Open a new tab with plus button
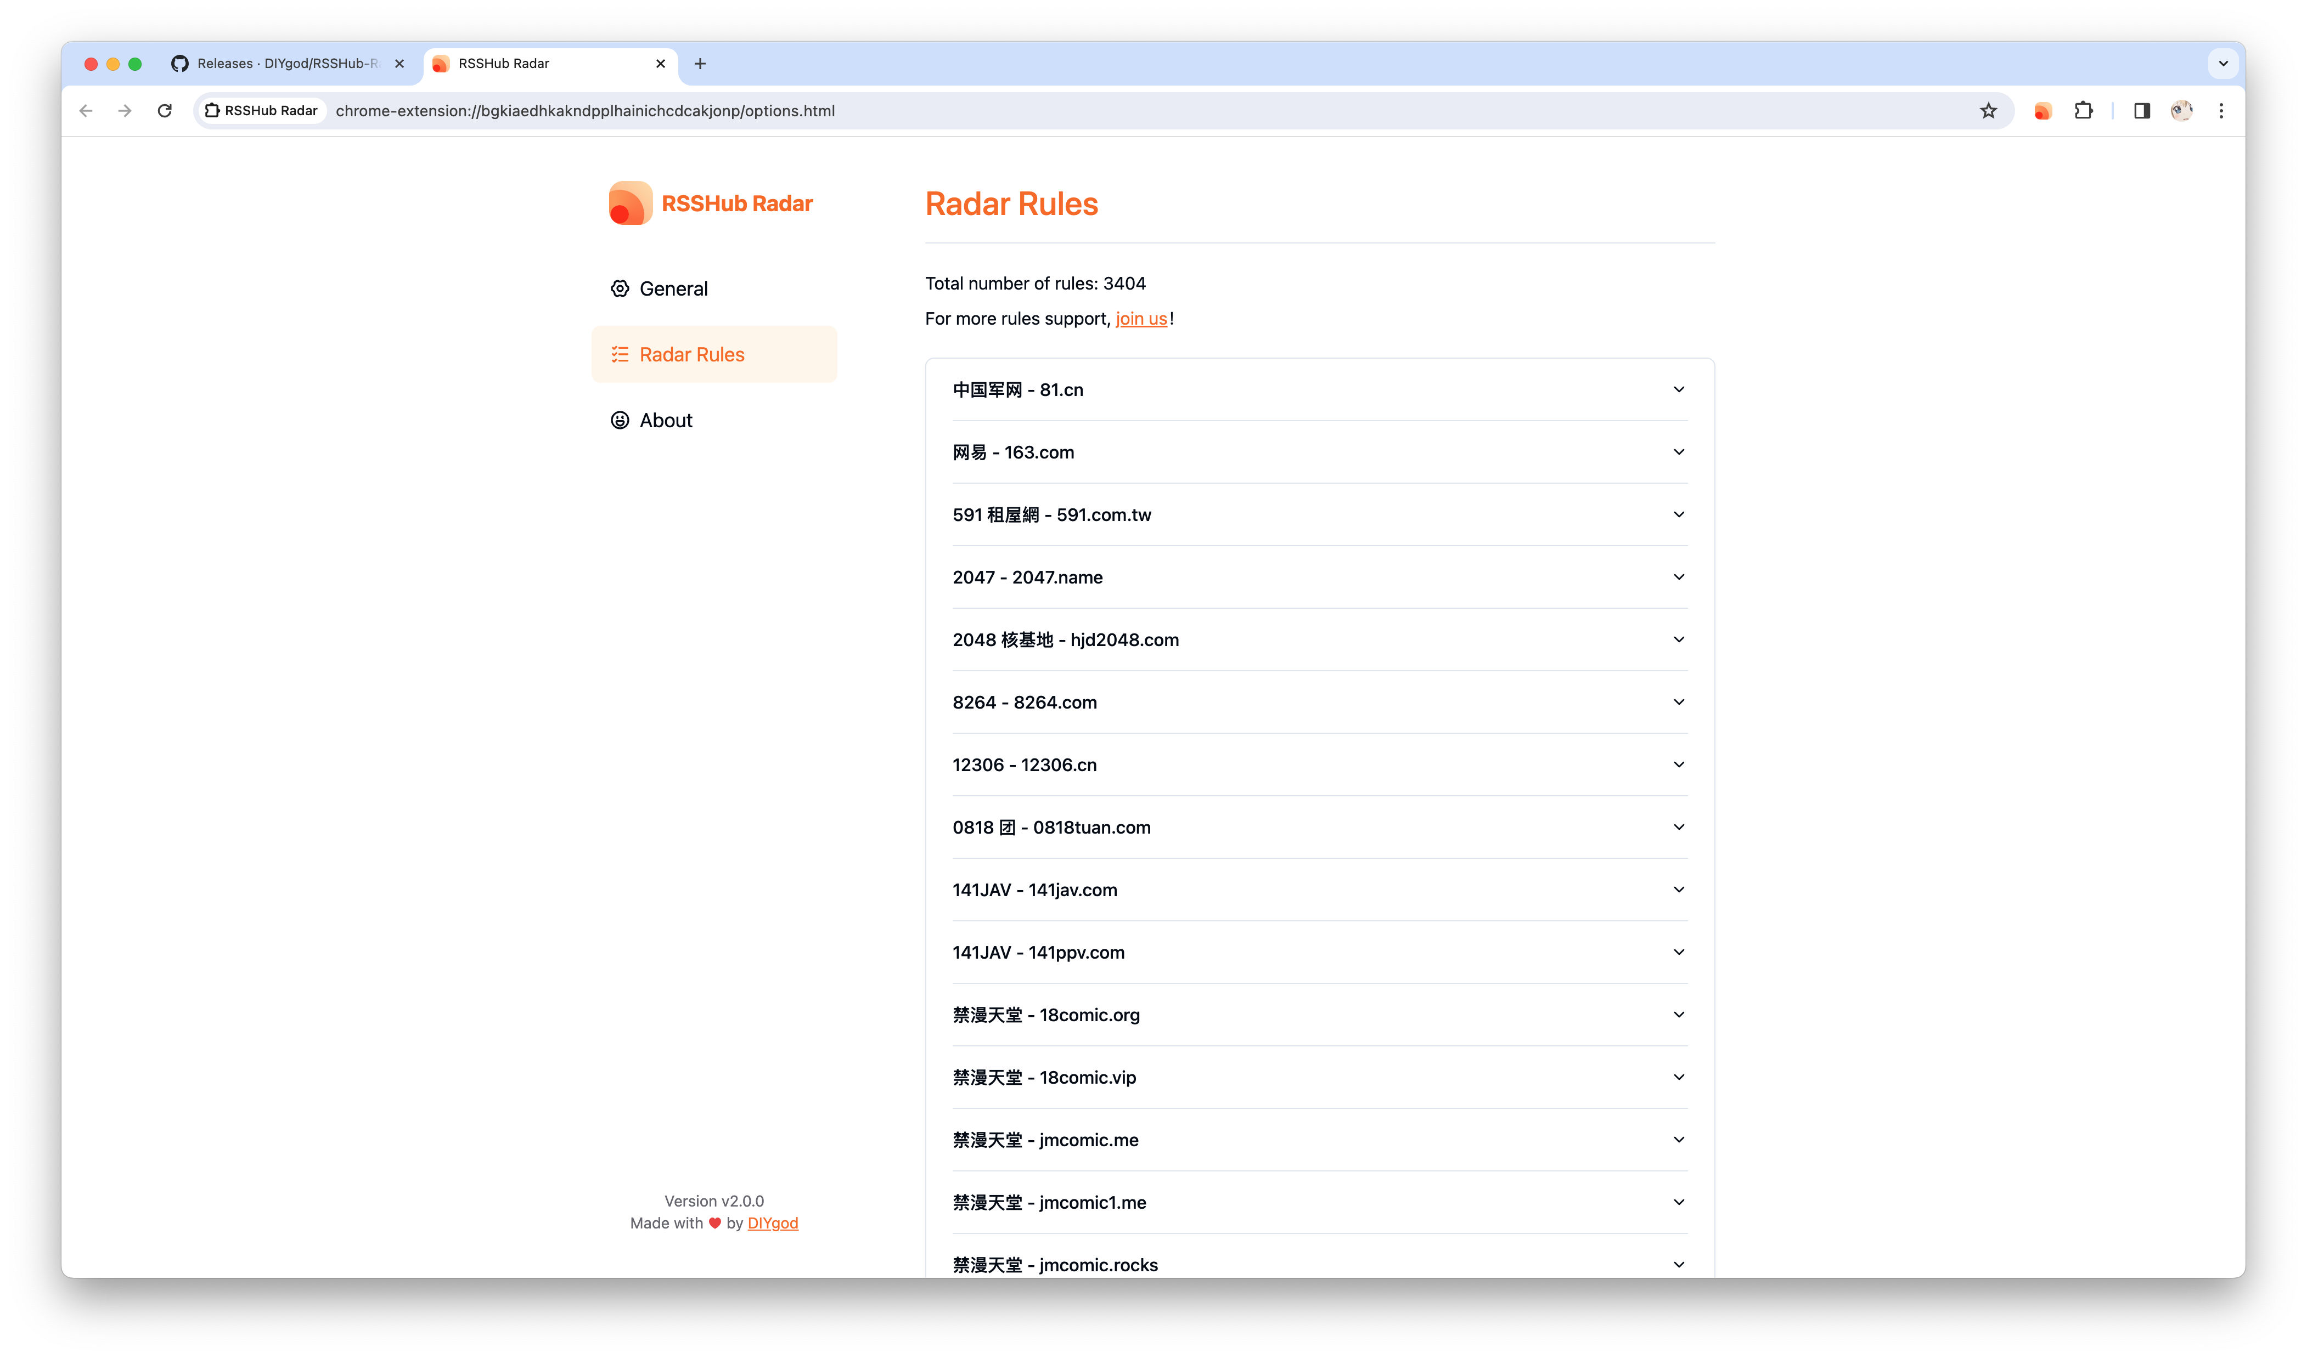This screenshot has width=2307, height=1359. pos(700,63)
